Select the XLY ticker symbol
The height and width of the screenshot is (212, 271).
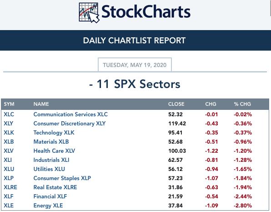click(9, 124)
